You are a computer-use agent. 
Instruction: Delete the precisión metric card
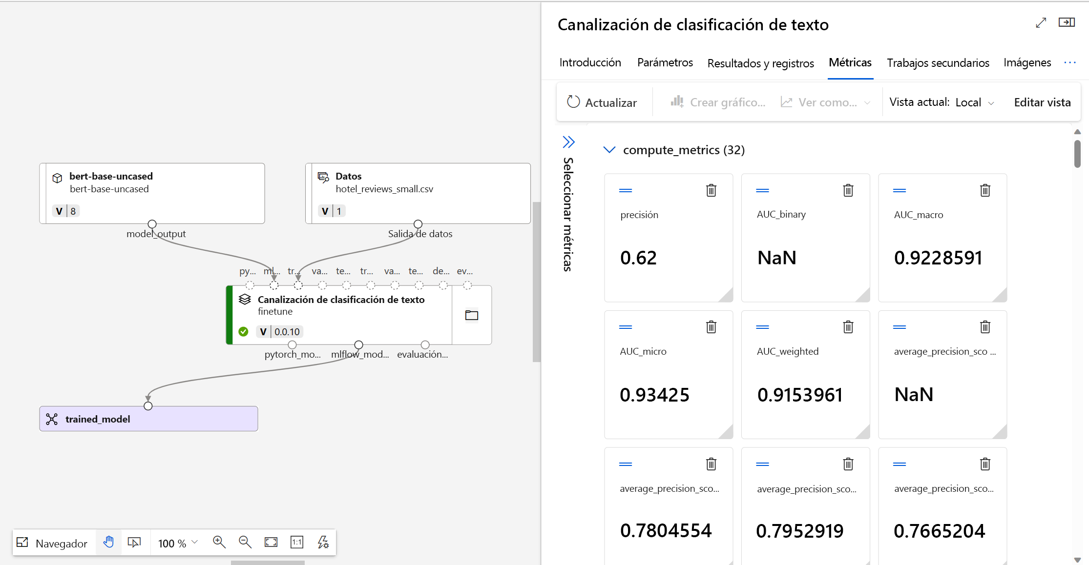(x=711, y=190)
